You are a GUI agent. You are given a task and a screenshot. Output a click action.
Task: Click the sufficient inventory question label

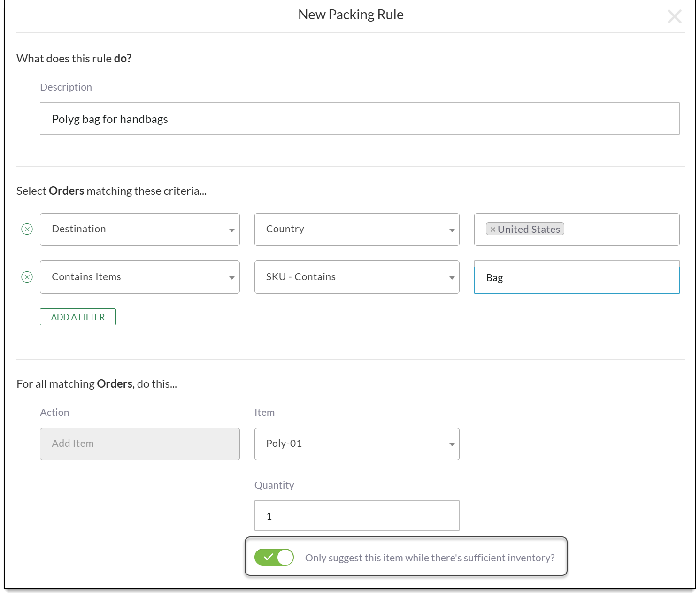(430, 558)
